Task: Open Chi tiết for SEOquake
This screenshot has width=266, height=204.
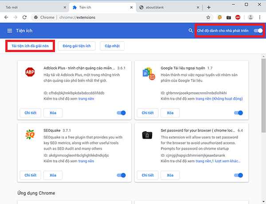Action: click(30, 175)
